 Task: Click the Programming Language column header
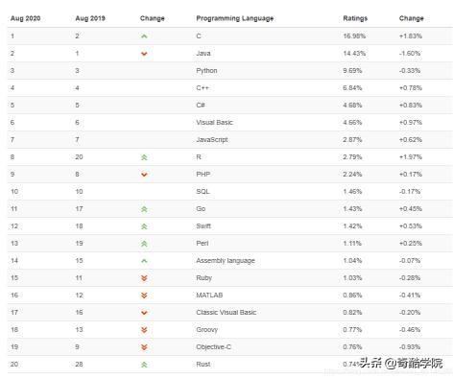(235, 18)
